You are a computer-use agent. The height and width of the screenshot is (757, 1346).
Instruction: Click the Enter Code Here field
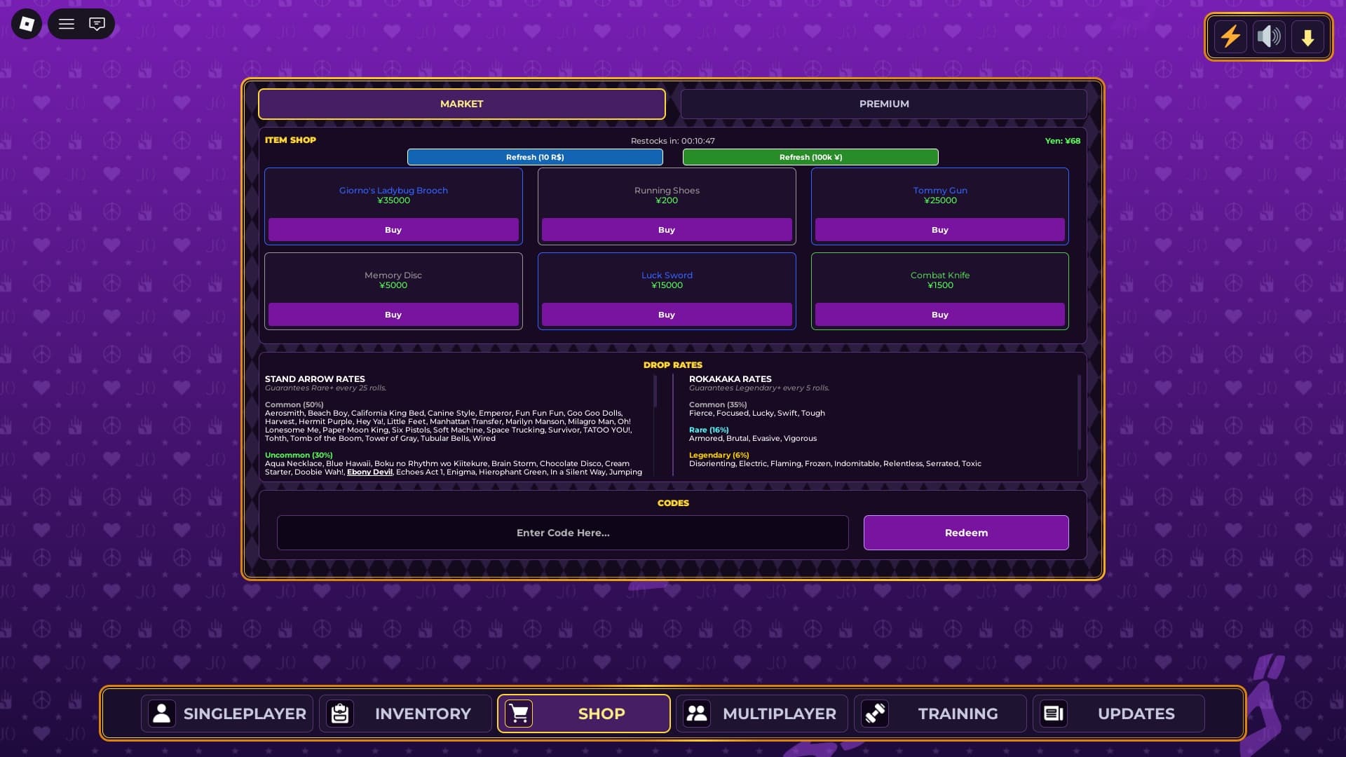562,533
